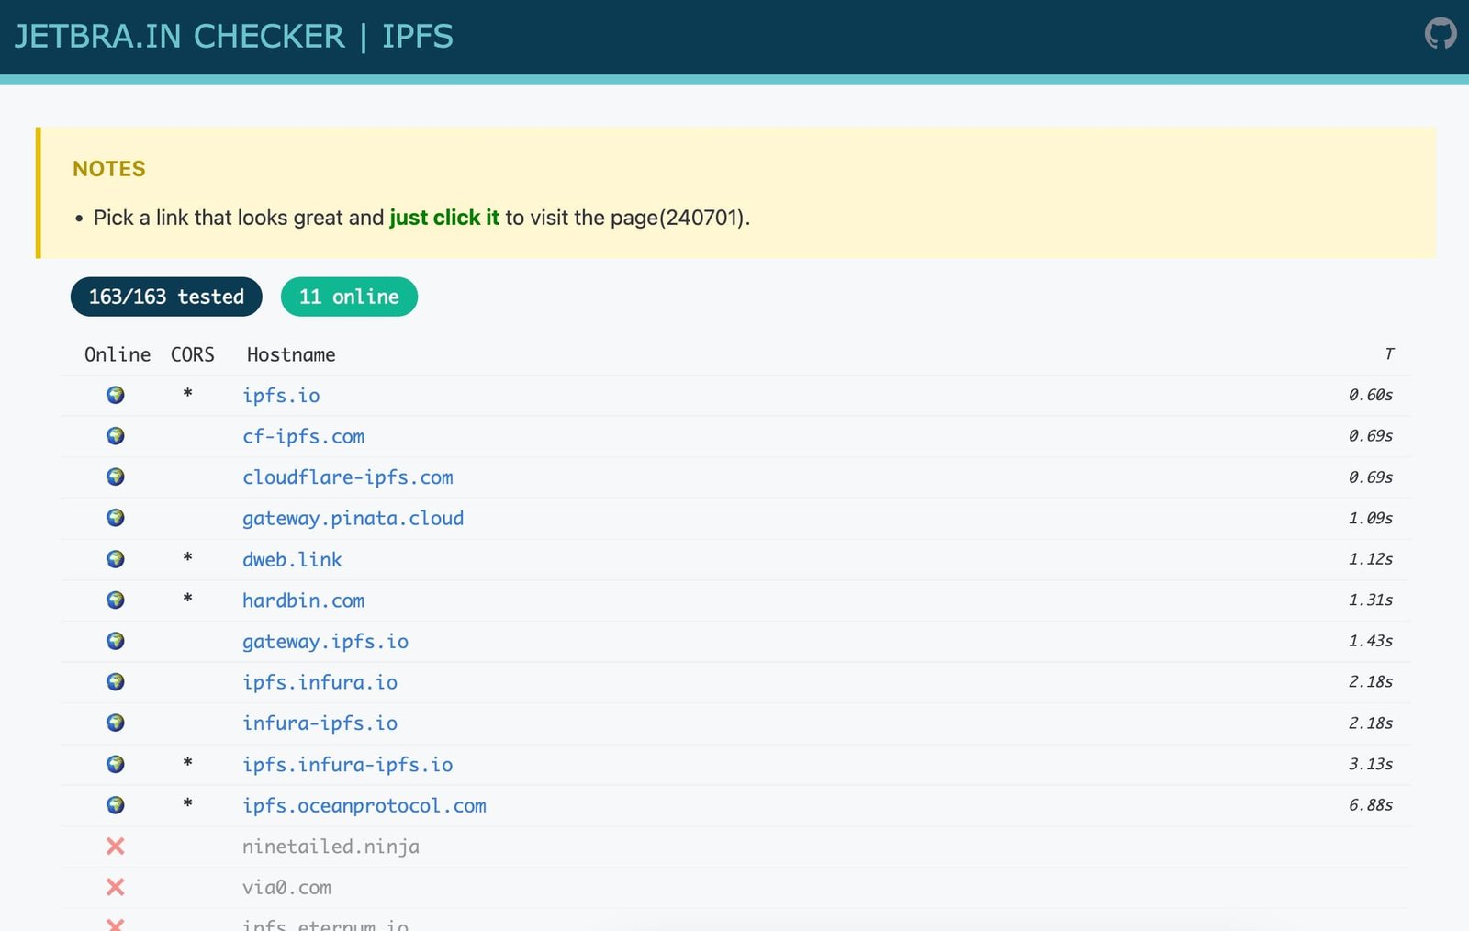The width and height of the screenshot is (1469, 931).
Task: Visit ipfs.infura.io gateway
Action: (320, 682)
